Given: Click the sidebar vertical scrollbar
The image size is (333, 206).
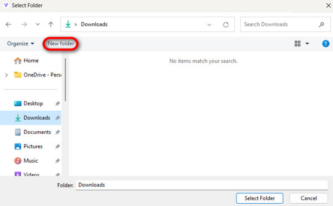Looking at the screenshot, I should click(x=65, y=80).
